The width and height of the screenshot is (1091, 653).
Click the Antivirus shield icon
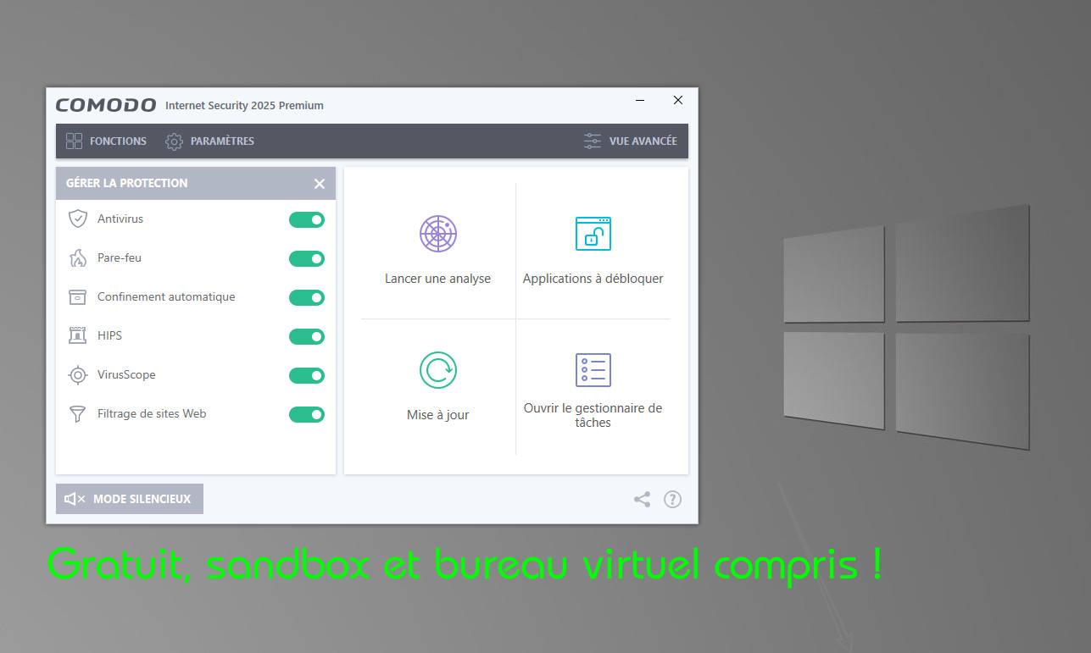(x=78, y=219)
